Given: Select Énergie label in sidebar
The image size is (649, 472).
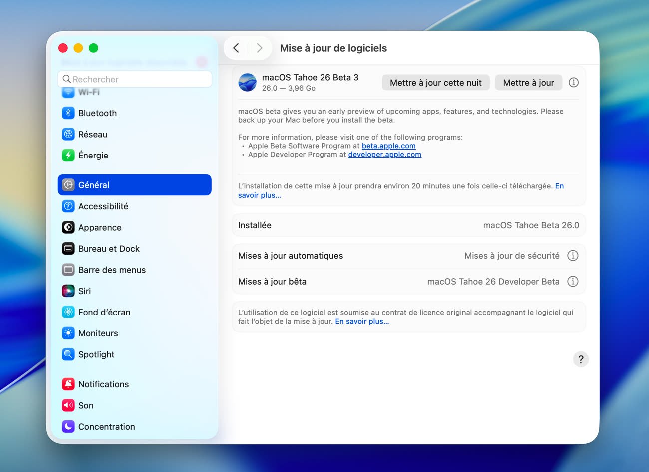Looking at the screenshot, I should [93, 156].
